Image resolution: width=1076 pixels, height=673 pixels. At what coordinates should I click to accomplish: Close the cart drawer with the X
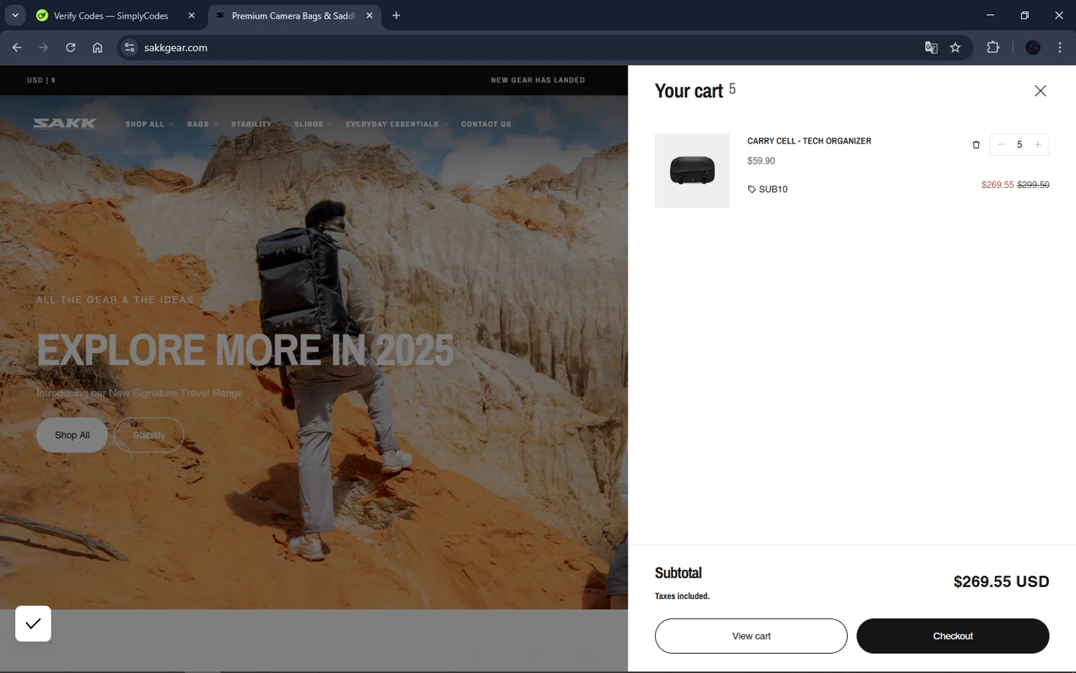1040,91
